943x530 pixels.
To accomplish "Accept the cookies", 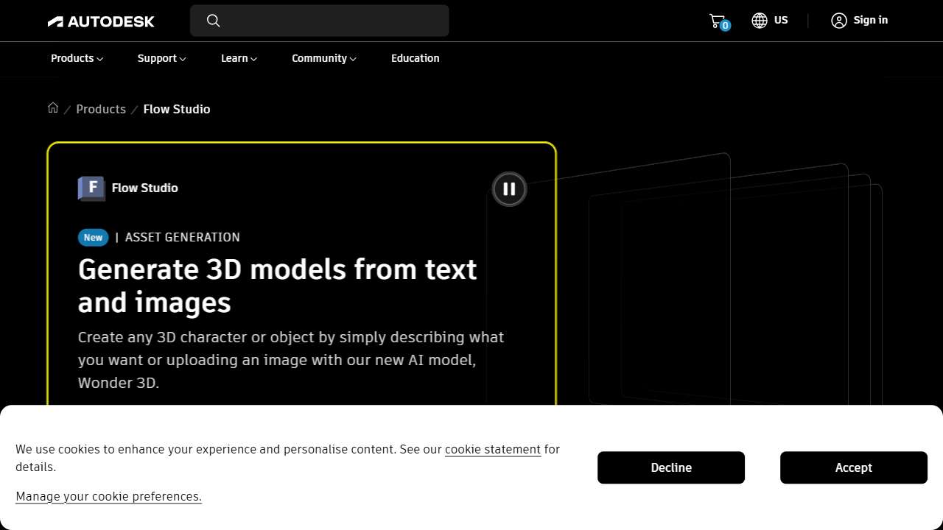I will 853,467.
